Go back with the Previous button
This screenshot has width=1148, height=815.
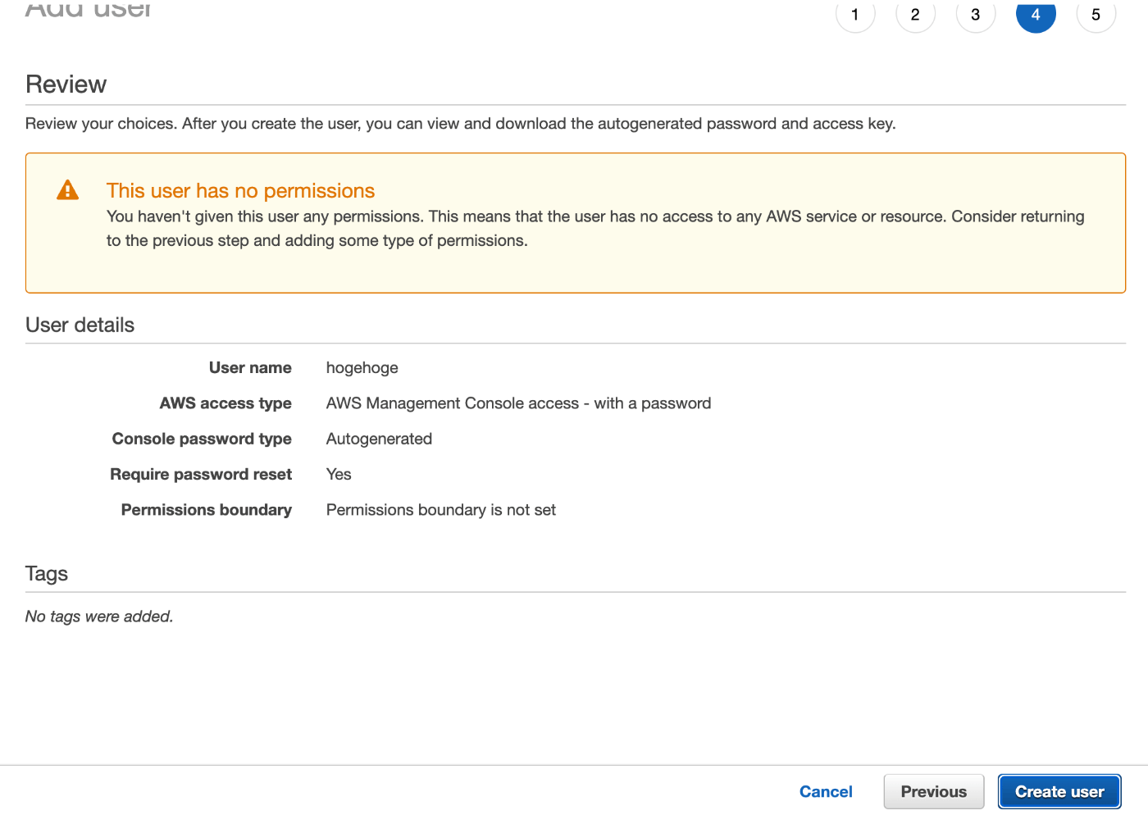pos(934,791)
